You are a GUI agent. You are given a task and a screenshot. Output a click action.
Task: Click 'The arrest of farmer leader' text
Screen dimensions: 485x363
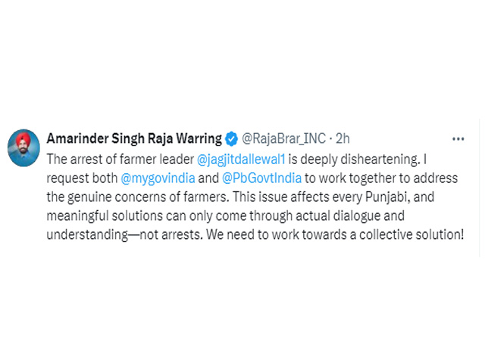(x=120, y=160)
